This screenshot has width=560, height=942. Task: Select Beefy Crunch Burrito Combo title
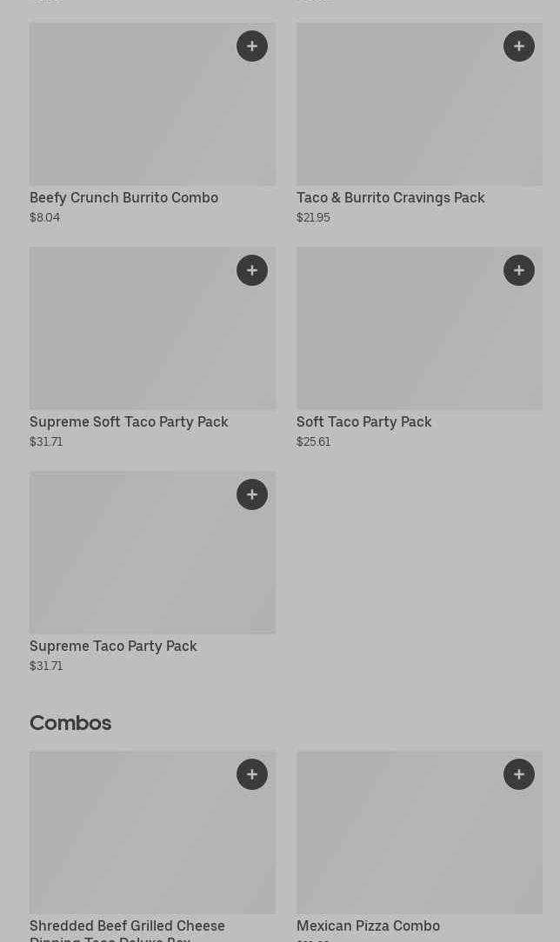123,197
